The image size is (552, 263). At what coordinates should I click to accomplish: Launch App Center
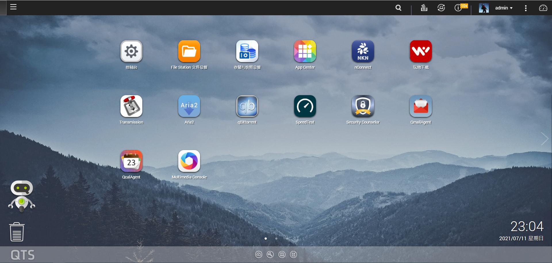coord(305,51)
